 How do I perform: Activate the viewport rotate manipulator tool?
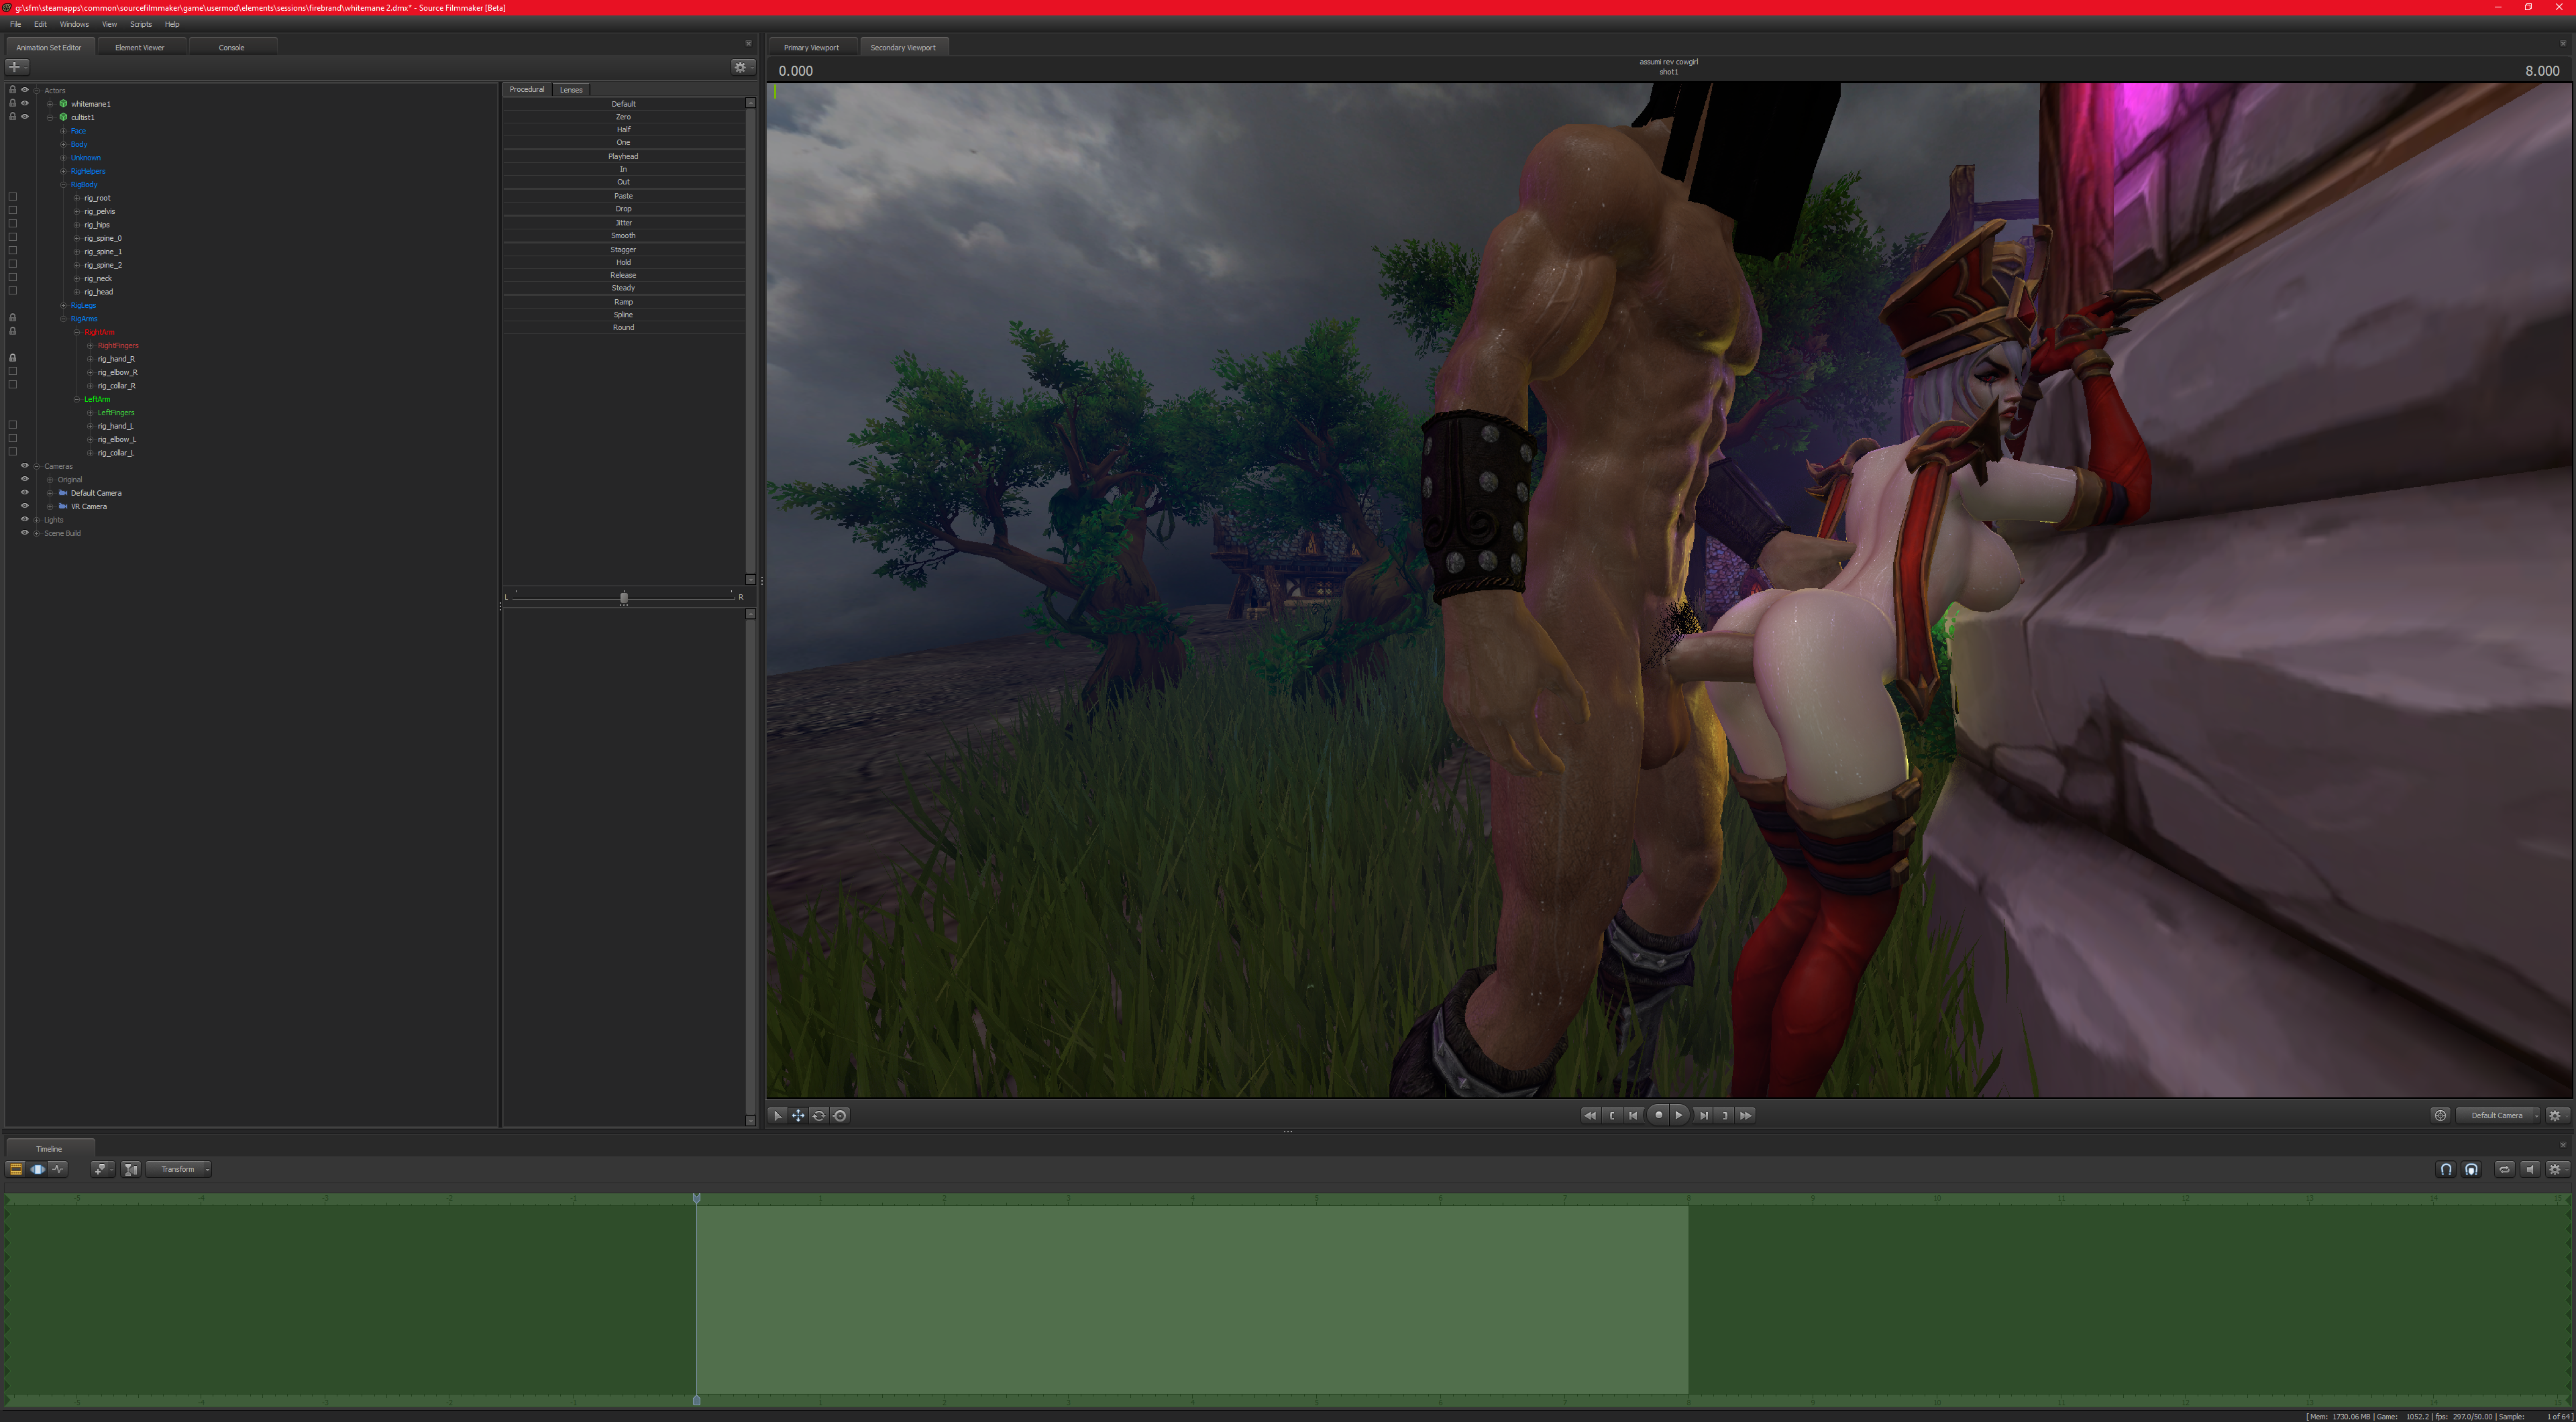pos(819,1115)
